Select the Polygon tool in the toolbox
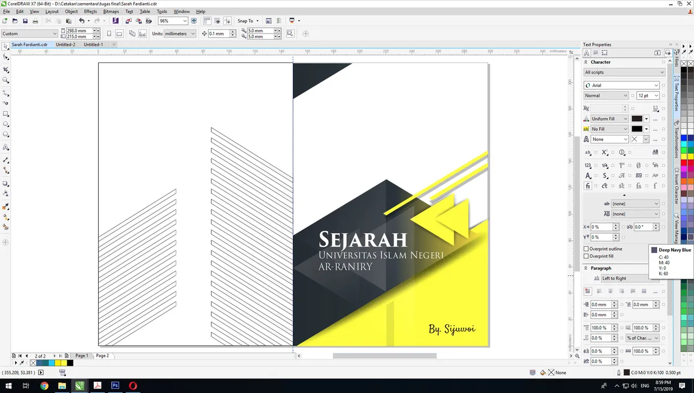 point(6,134)
